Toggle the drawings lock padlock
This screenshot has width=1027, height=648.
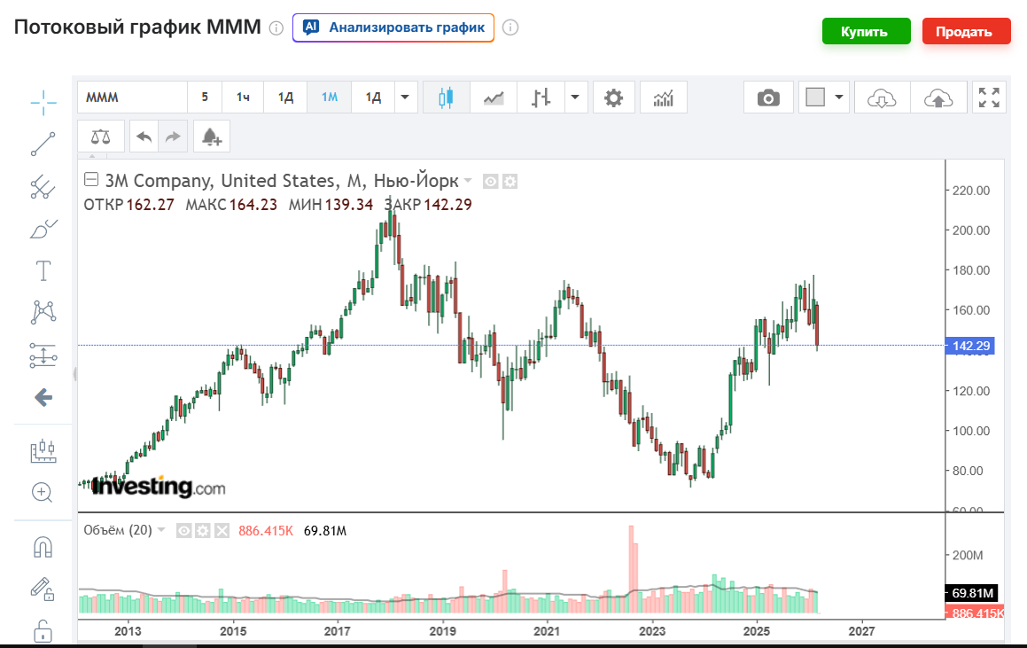coord(42,631)
